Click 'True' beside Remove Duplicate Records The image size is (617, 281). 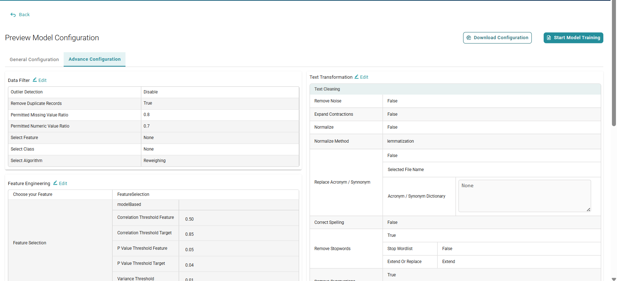[148, 103]
